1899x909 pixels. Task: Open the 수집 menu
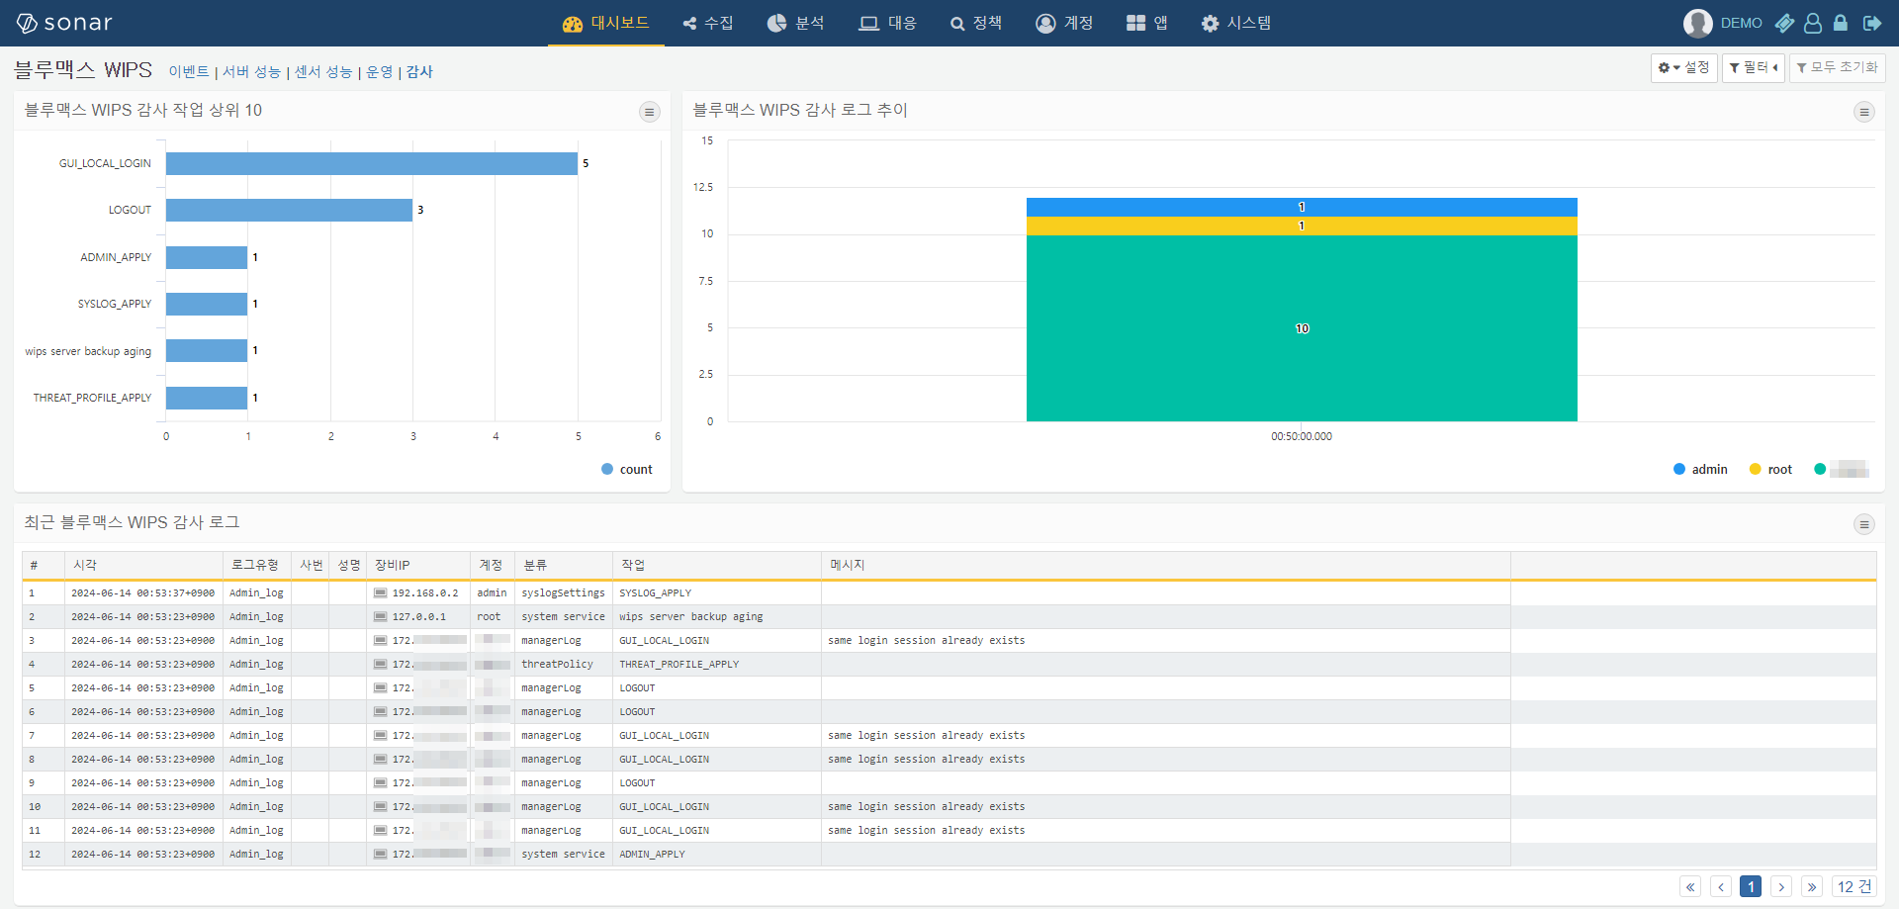coord(708,23)
